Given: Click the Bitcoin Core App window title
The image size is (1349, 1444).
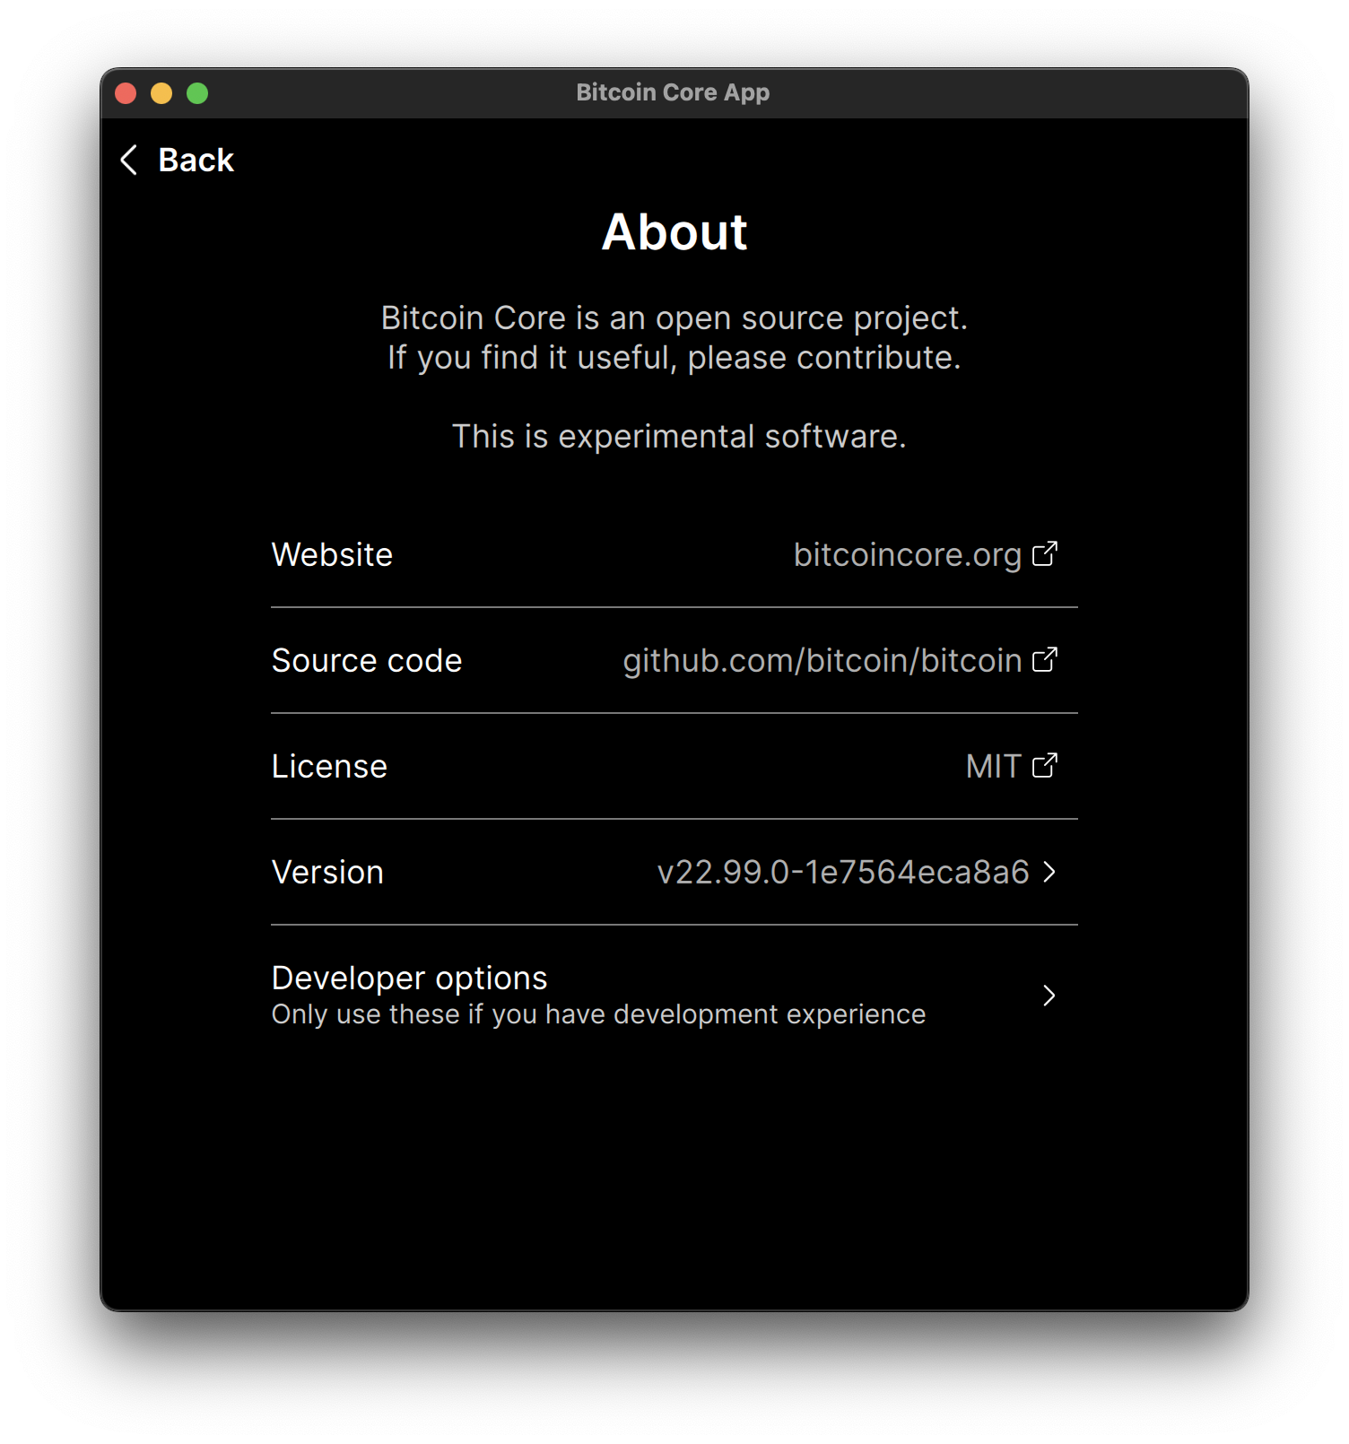Looking at the screenshot, I should tap(673, 92).
